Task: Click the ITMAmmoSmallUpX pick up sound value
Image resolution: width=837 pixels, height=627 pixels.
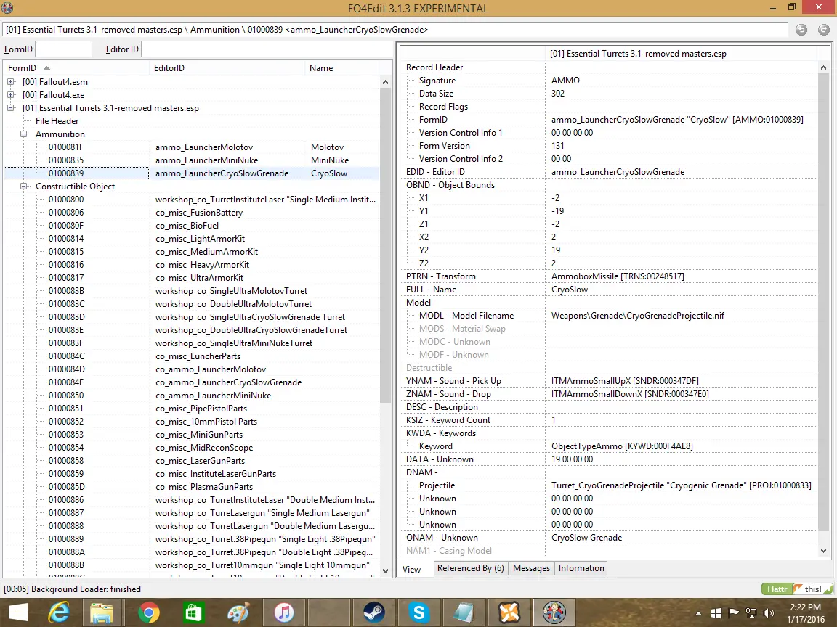Action: click(x=625, y=381)
